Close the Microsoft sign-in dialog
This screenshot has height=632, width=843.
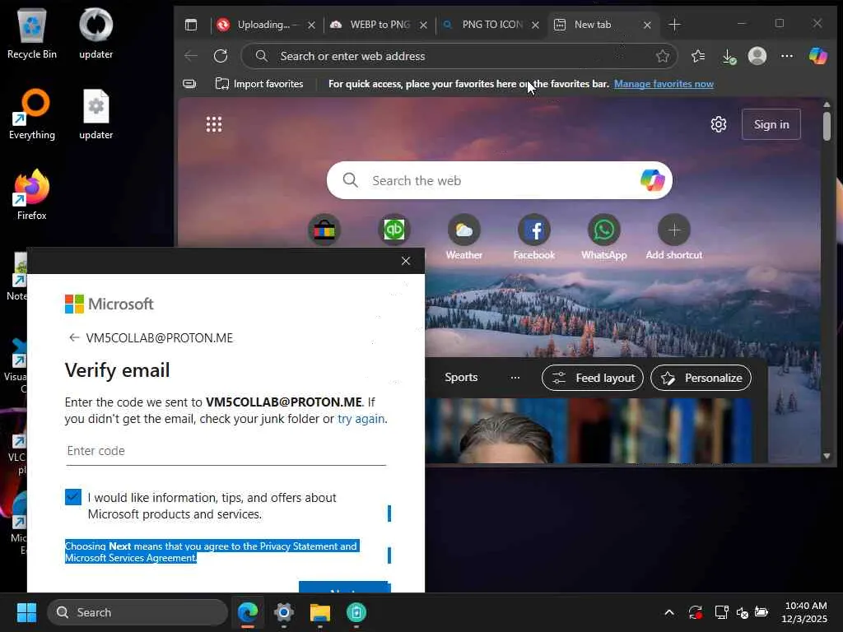(x=406, y=261)
